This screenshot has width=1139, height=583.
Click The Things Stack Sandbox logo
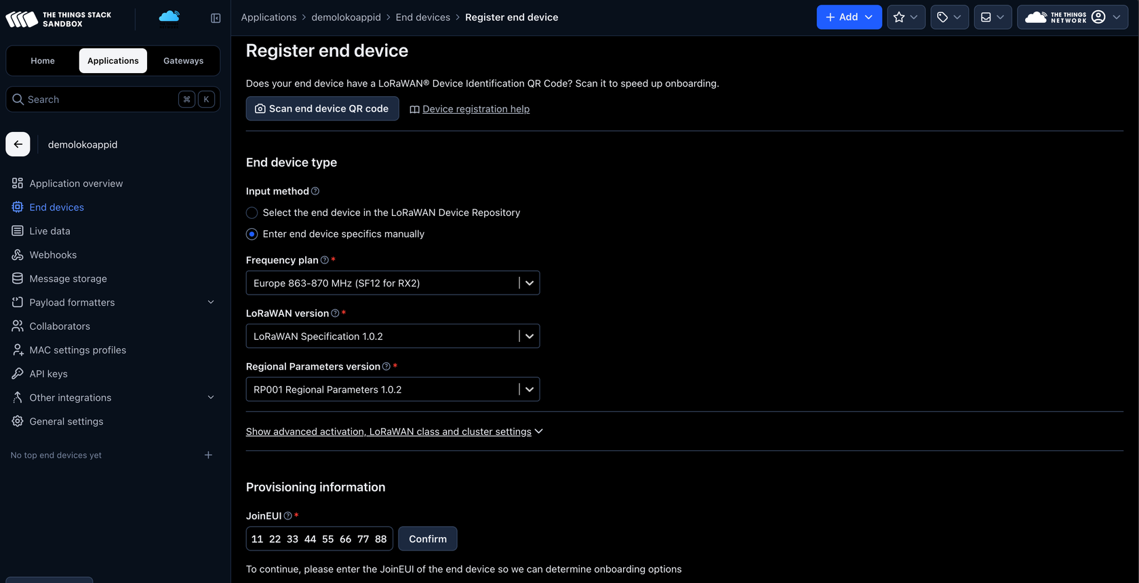(x=58, y=19)
